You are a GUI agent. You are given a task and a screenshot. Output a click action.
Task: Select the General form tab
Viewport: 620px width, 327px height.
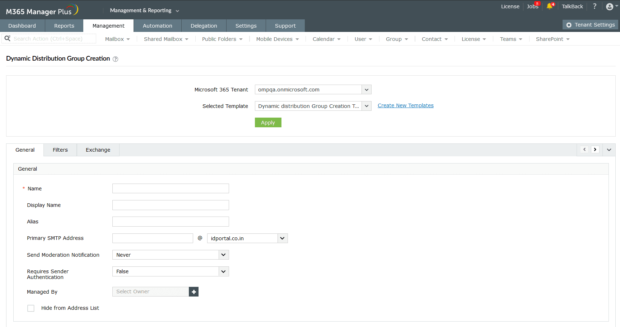tap(25, 150)
